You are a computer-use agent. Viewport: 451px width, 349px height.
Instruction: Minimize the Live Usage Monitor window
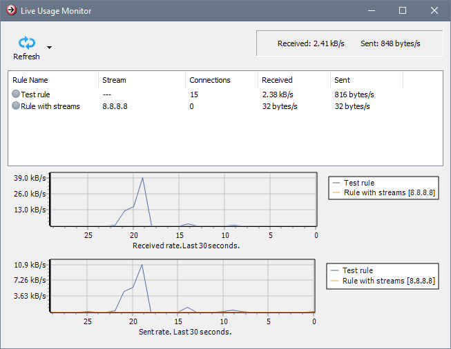(372, 10)
